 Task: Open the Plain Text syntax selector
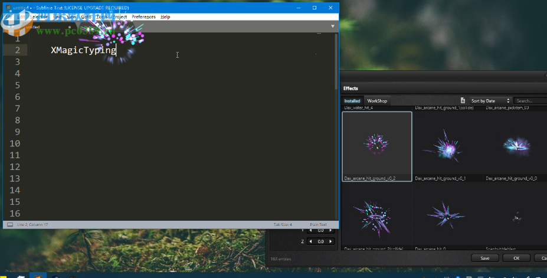pyautogui.click(x=318, y=225)
